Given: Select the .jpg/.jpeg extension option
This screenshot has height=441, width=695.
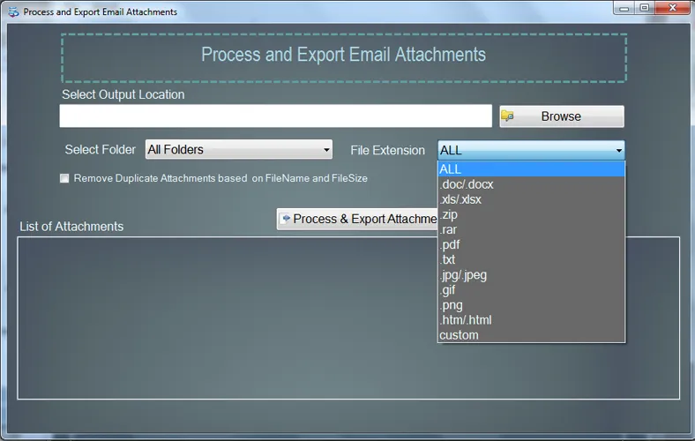Looking at the screenshot, I should point(531,275).
